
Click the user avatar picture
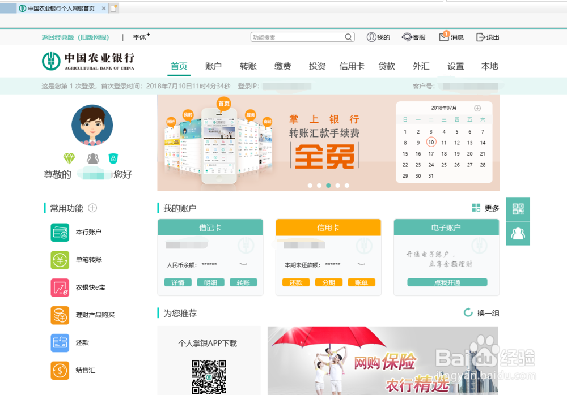(92, 125)
